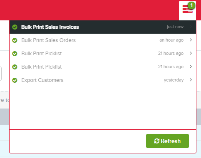Open the Bulk Print Sales Invoices entry
Screen dimensions: 201x158
pyautogui.click(x=103, y=27)
